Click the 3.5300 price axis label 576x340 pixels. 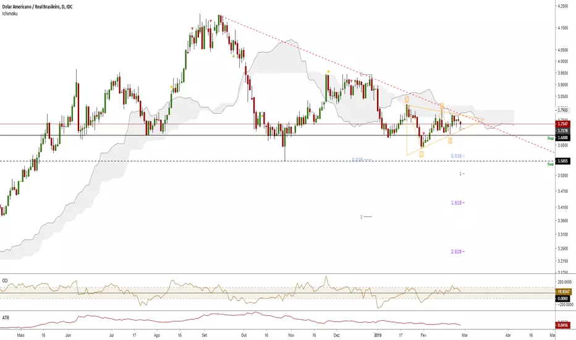click(x=563, y=176)
